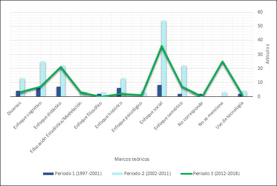277x186 pixels.
Task: Click the light blue bar for Enfoque cognitivo
Action: 43,79
